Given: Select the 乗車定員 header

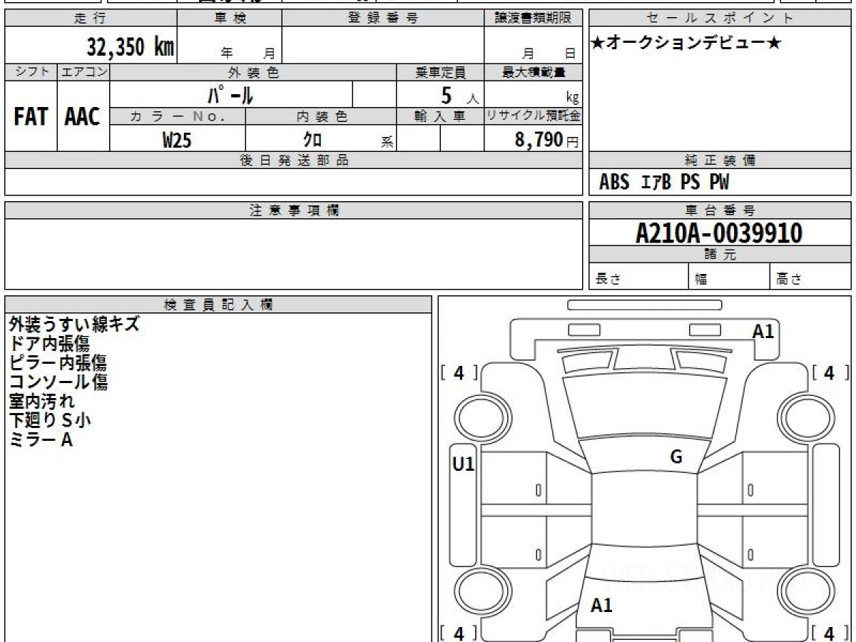Looking at the screenshot, I should [x=440, y=72].
